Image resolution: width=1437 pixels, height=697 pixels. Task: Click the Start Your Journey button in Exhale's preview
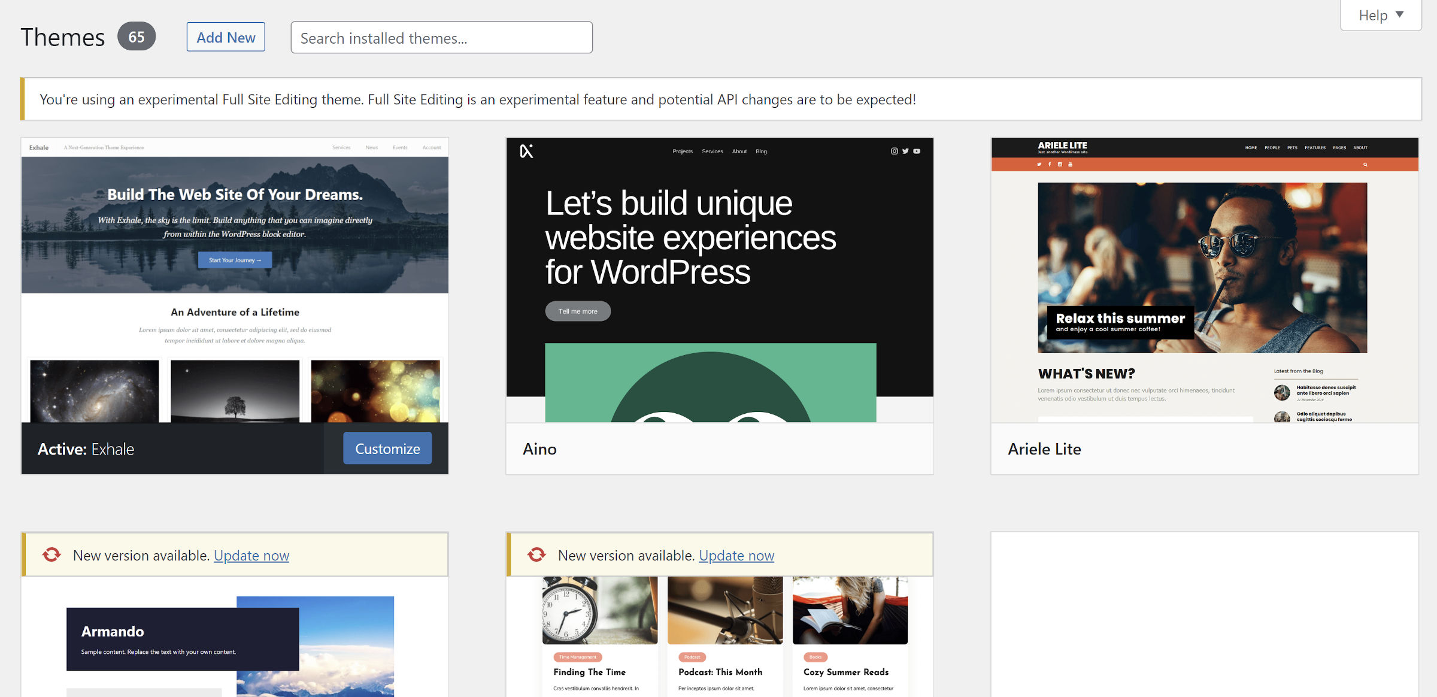235,260
